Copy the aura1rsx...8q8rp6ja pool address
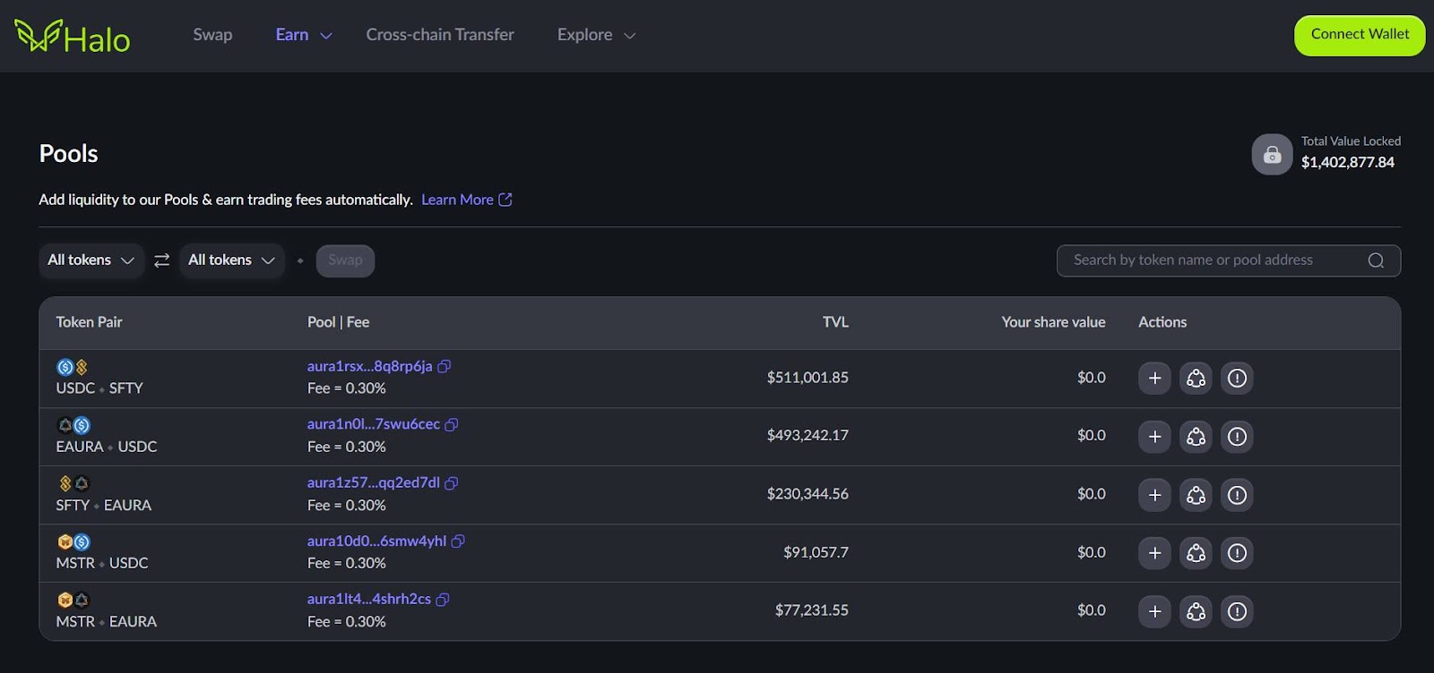This screenshot has width=1434, height=673. click(x=444, y=366)
